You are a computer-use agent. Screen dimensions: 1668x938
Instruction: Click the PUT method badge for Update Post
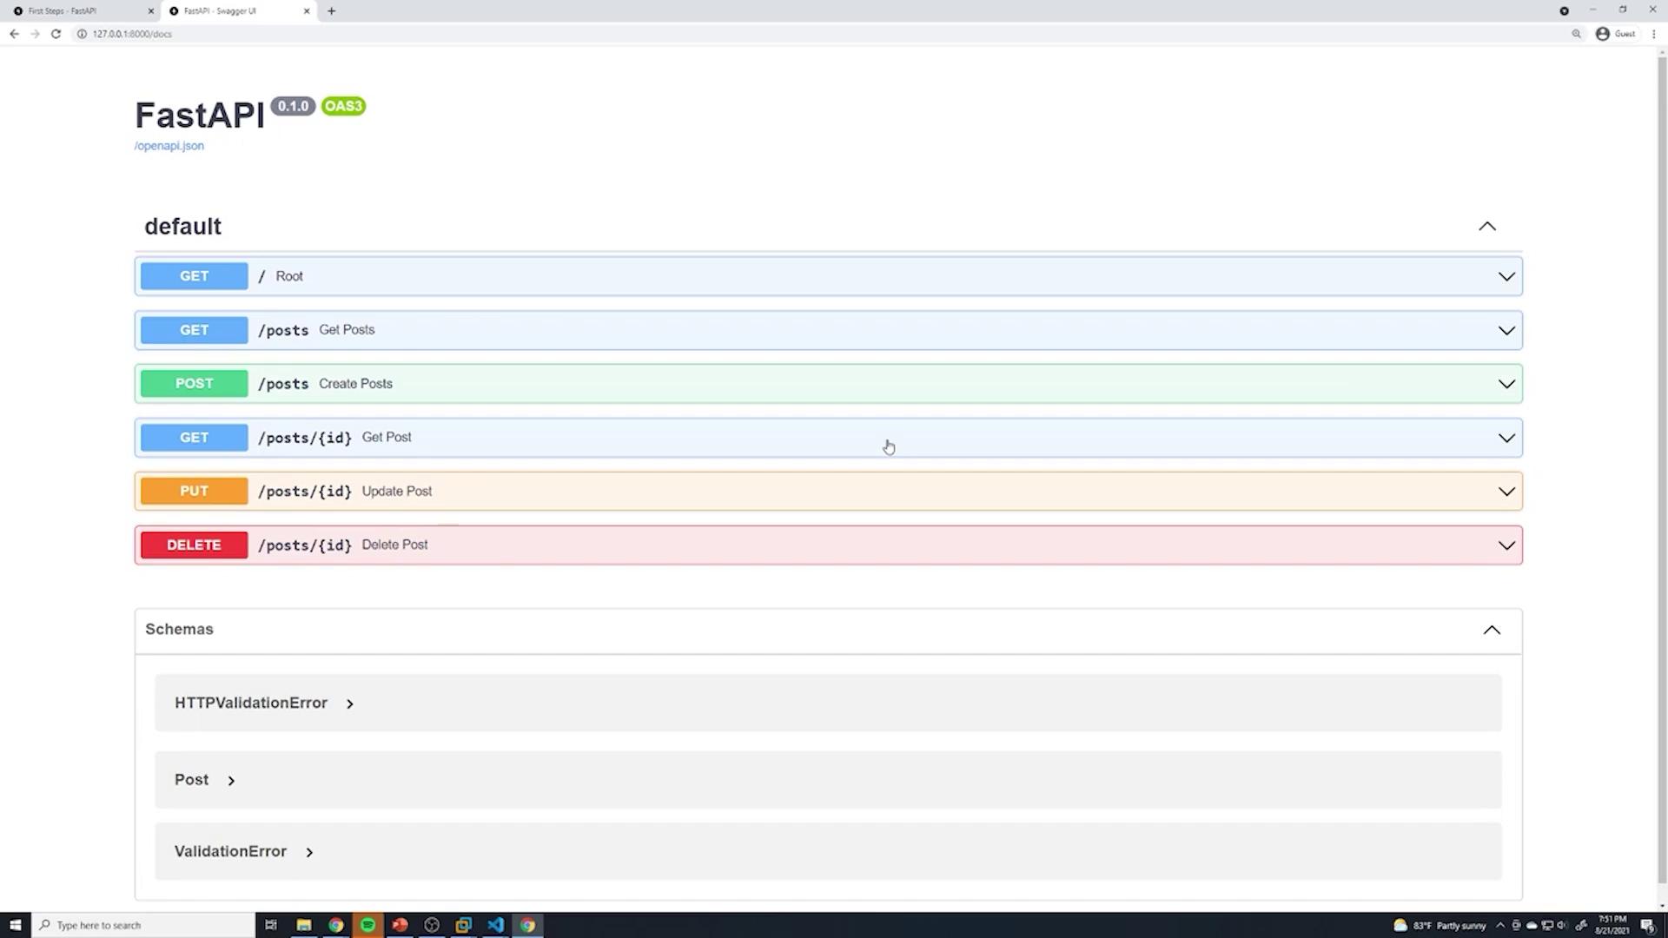pos(194,492)
